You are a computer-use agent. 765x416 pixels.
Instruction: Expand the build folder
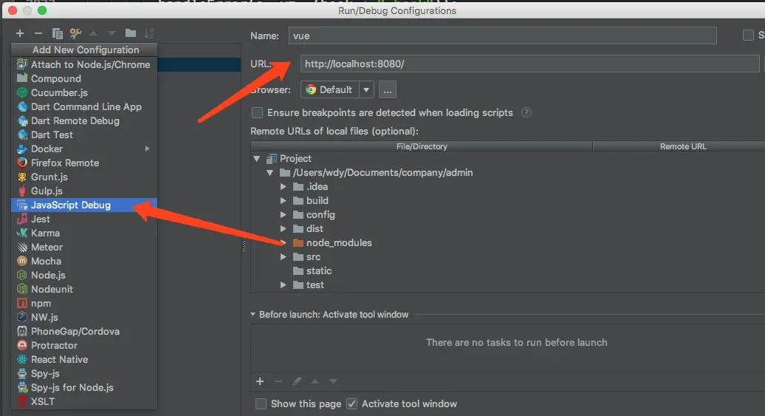point(283,201)
